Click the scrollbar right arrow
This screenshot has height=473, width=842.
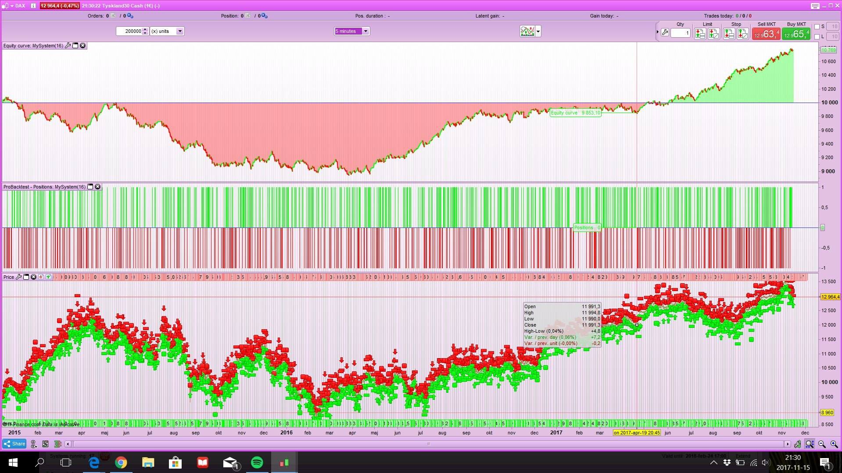pyautogui.click(x=788, y=444)
